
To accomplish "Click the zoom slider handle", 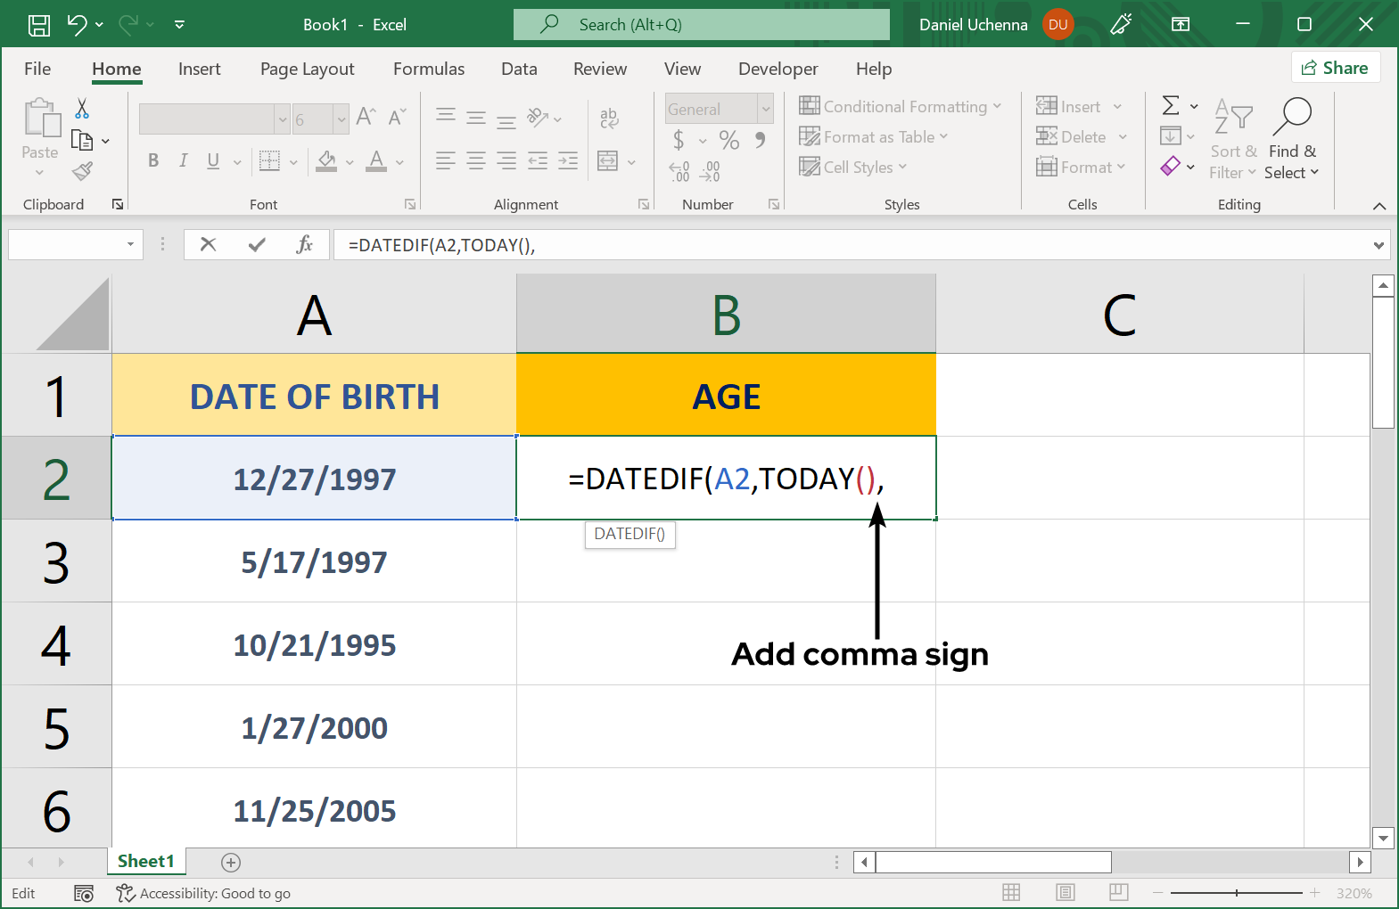I will click(1237, 893).
